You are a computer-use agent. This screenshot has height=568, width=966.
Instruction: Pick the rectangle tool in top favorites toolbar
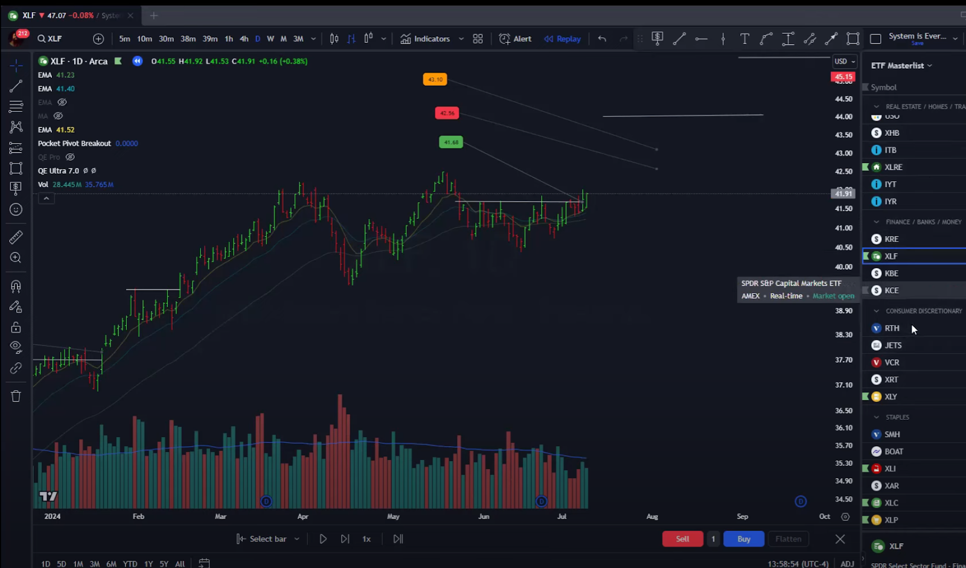853,39
